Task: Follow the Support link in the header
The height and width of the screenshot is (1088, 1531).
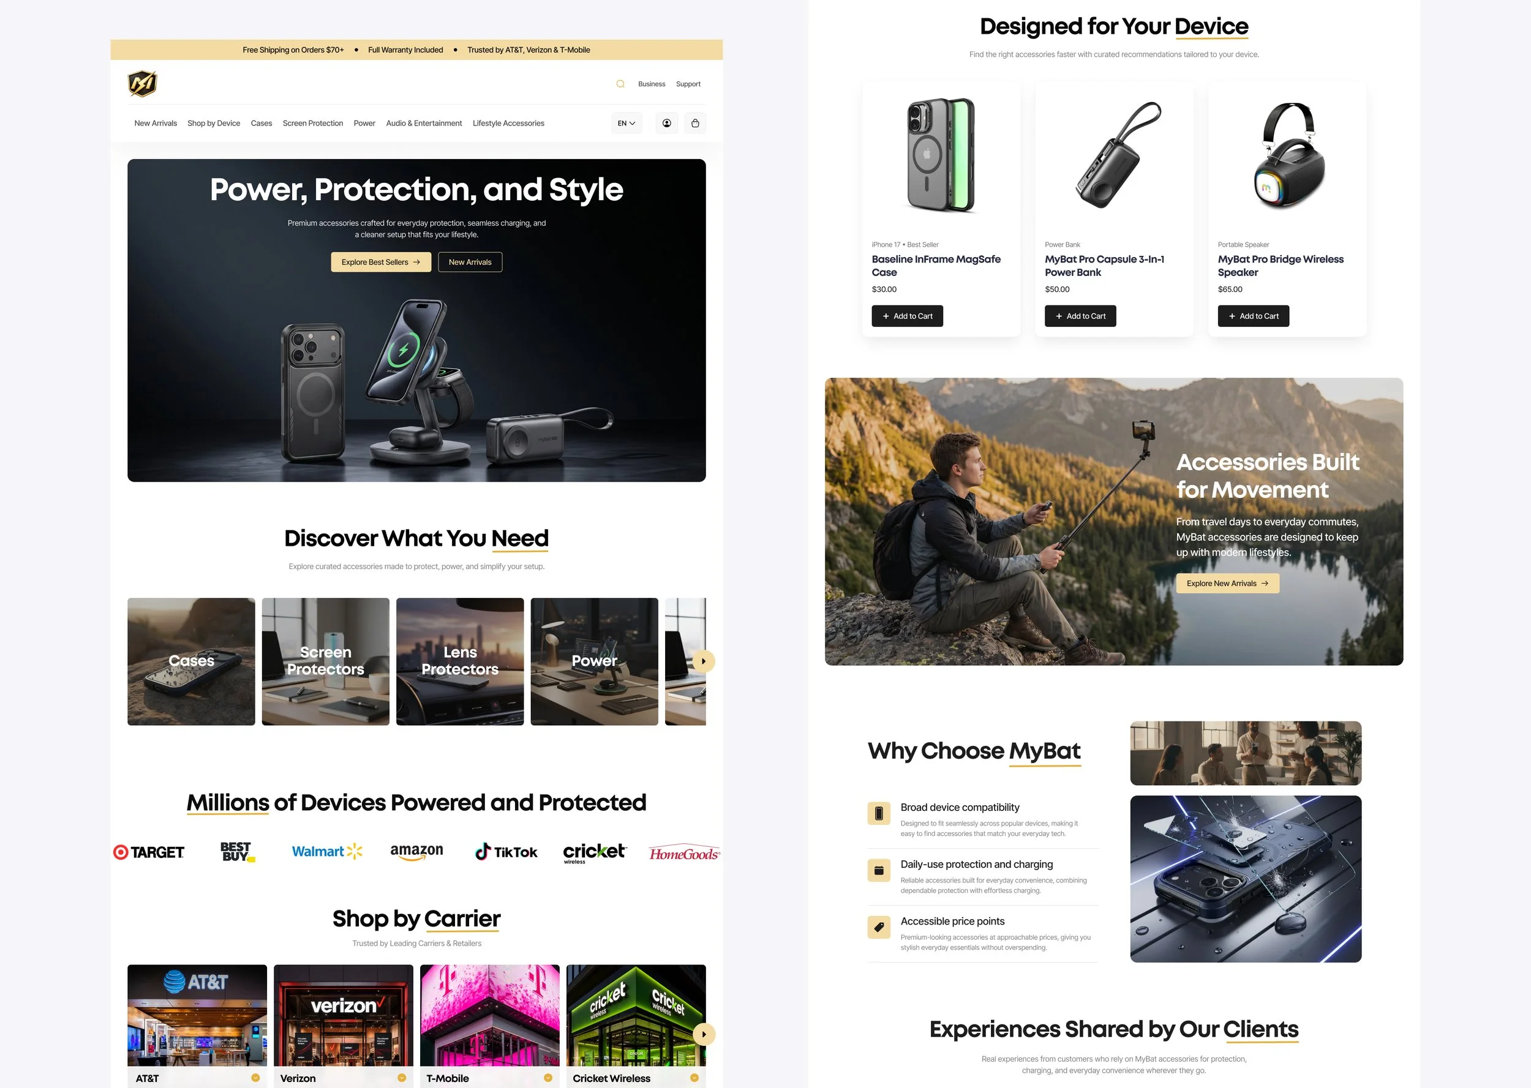Action: pyautogui.click(x=688, y=84)
